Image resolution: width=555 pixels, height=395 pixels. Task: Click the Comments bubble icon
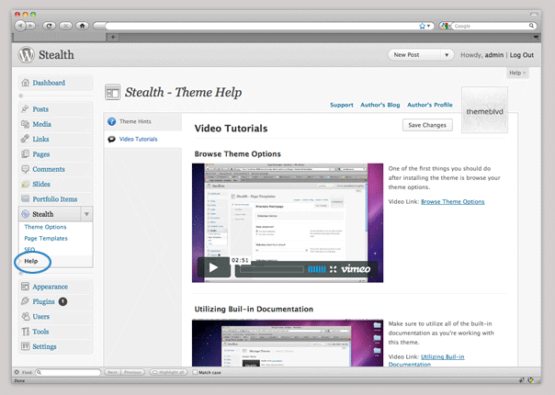25,169
